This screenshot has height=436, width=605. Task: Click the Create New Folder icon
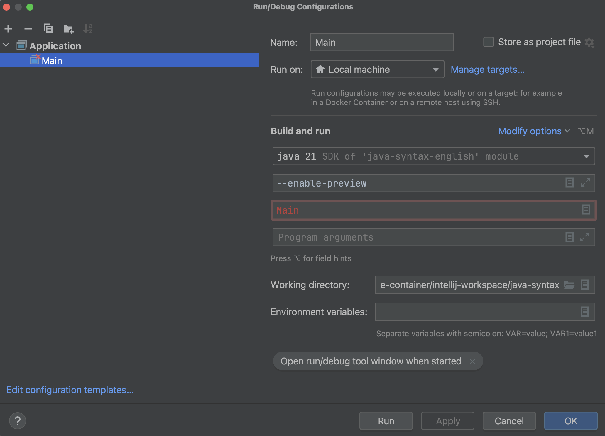pyautogui.click(x=68, y=29)
